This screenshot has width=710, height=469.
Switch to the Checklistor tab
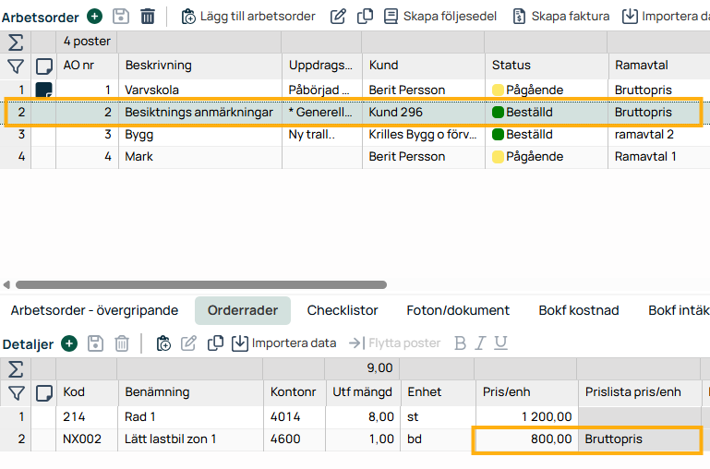pos(343,310)
